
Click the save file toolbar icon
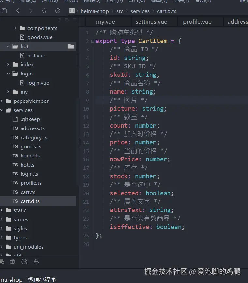point(4,11)
